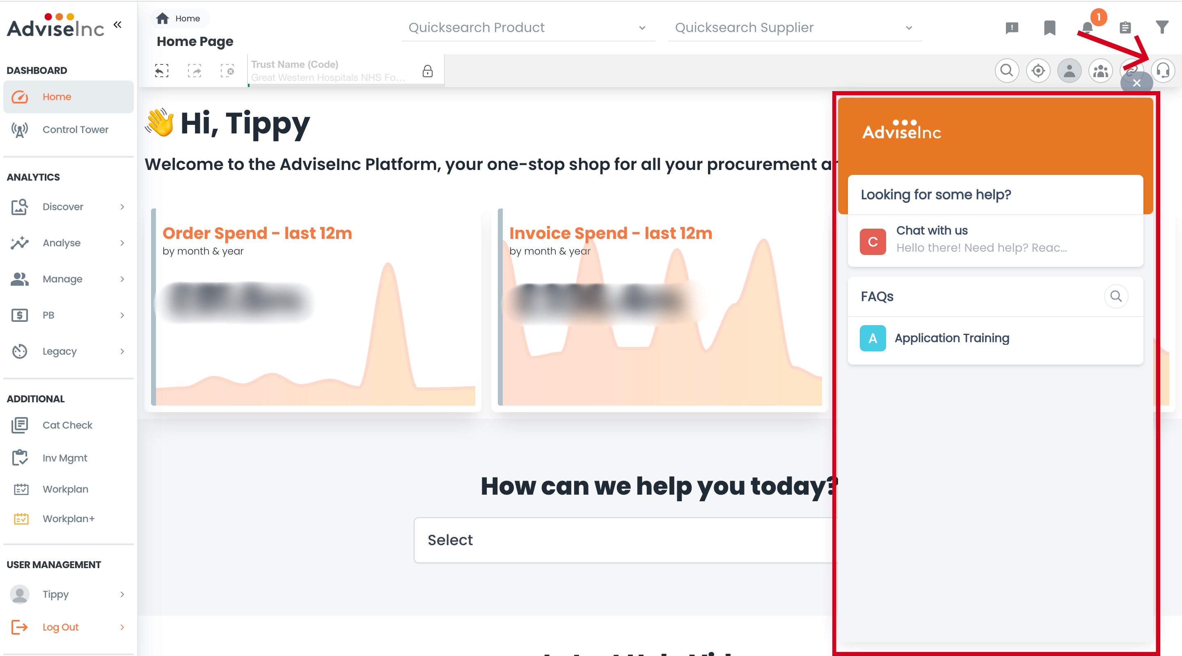Open the filter funnel icon

point(1161,28)
